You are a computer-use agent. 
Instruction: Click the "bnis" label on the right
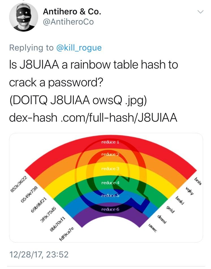[198, 181]
